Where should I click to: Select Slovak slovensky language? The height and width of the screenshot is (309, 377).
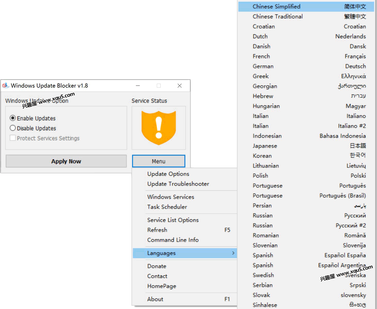point(306,295)
